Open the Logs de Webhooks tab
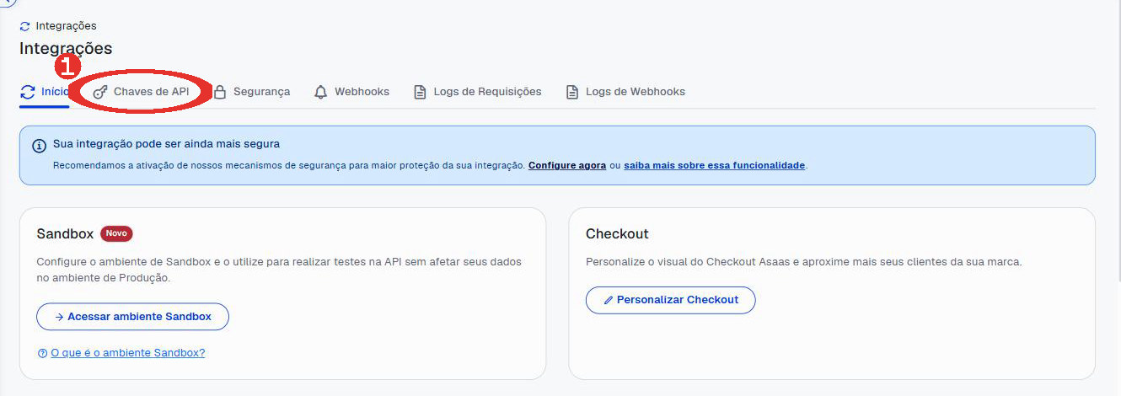 click(625, 92)
